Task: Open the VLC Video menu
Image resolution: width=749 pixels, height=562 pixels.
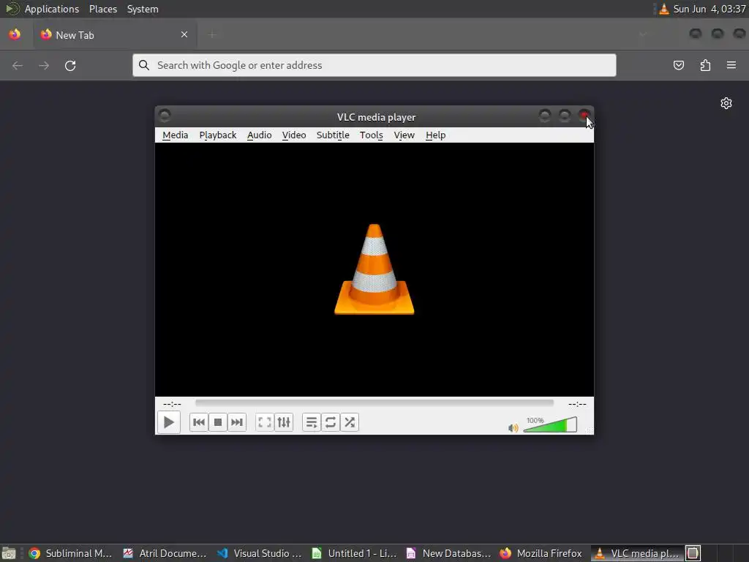Action: [294, 135]
